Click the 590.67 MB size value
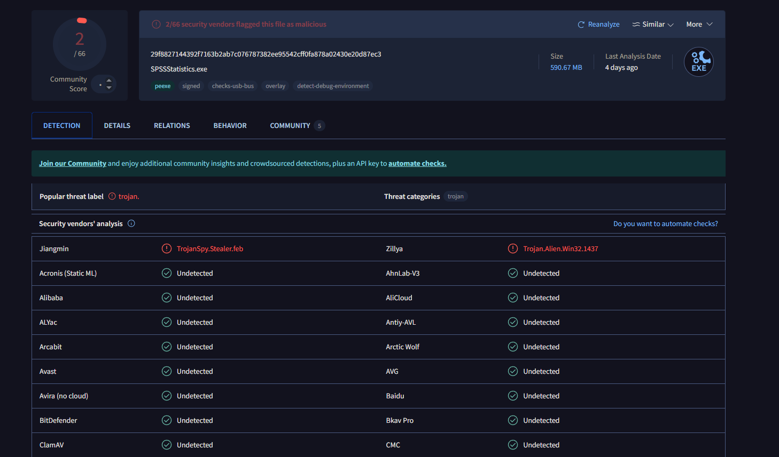779x457 pixels. (x=566, y=68)
